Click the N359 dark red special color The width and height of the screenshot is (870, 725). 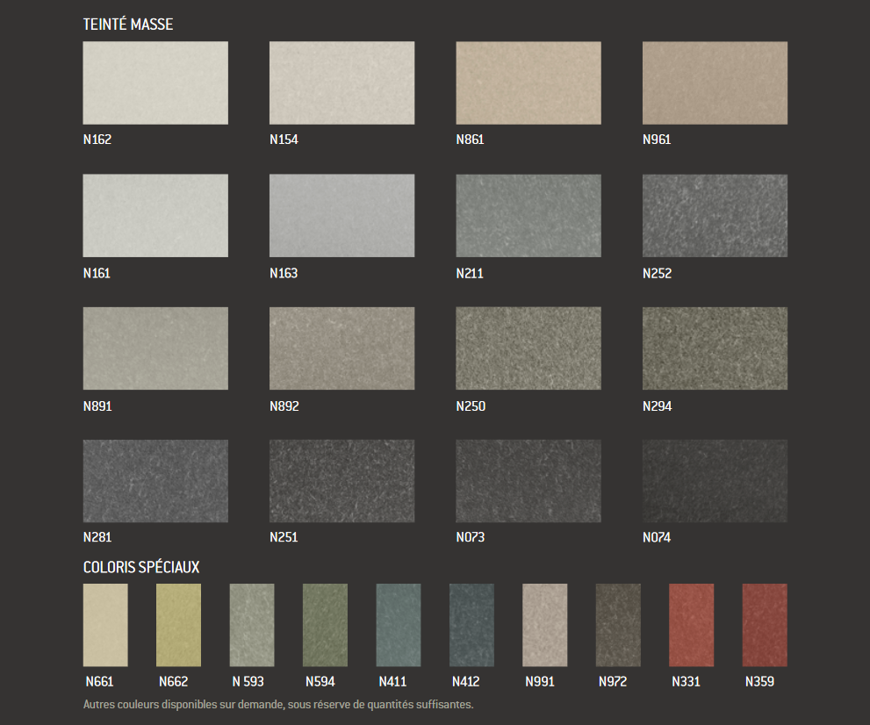click(765, 625)
